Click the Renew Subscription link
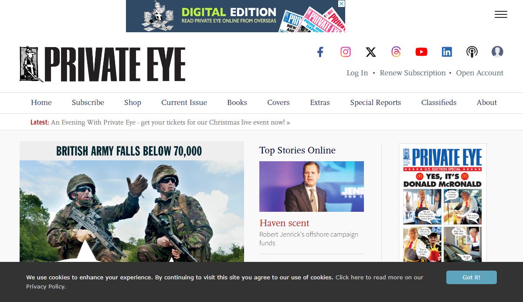The height and width of the screenshot is (302, 523). point(413,73)
